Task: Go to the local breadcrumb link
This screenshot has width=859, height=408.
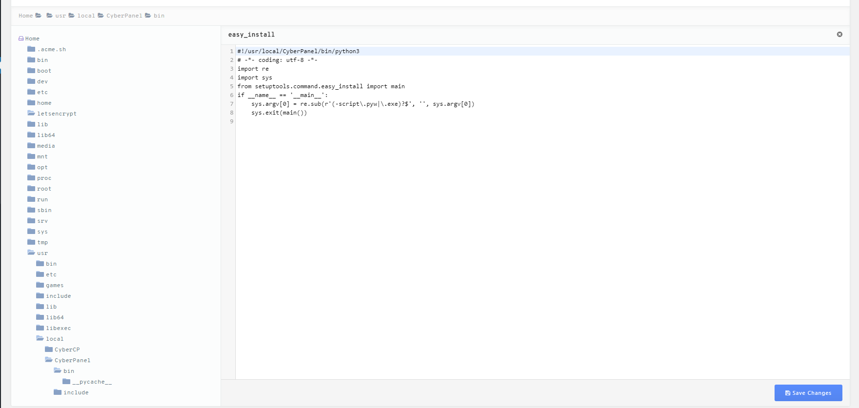Action: tap(86, 16)
